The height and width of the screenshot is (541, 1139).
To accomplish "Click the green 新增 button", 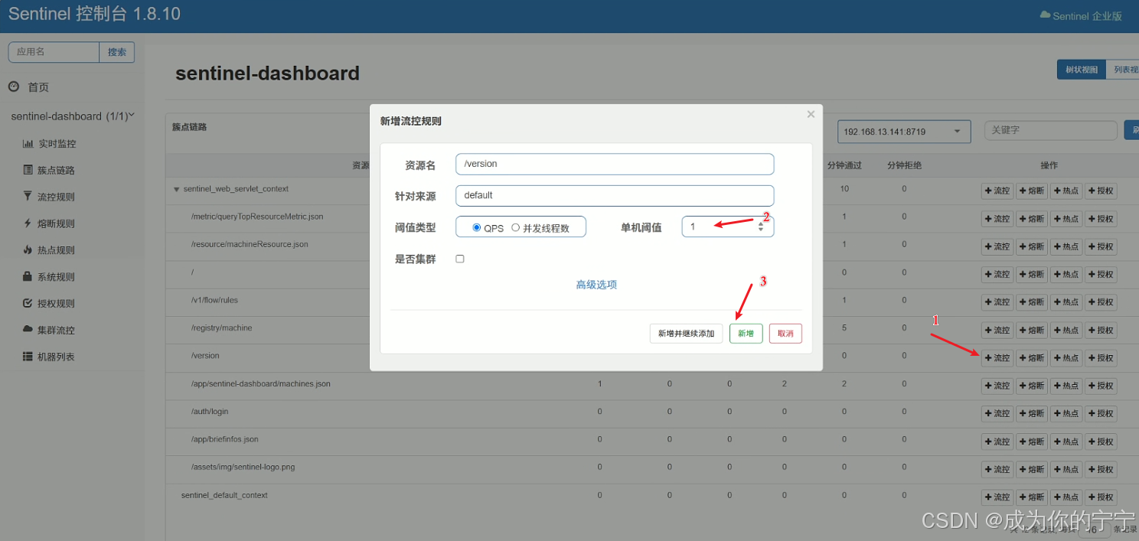I will point(746,334).
